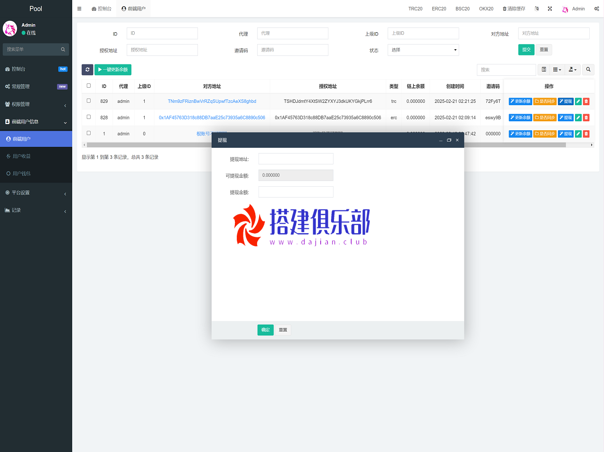This screenshot has width=604, height=452.
Task: Switch to the 前端用户 tab
Action: (x=133, y=9)
